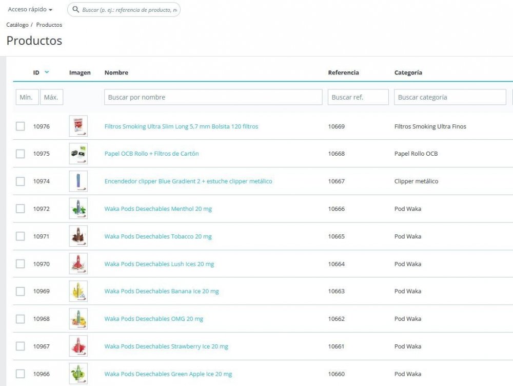Screen dimensions: 513x386
Task: Open Waka Pods Desechables Strawberry Ice link
Action: click(x=166, y=346)
